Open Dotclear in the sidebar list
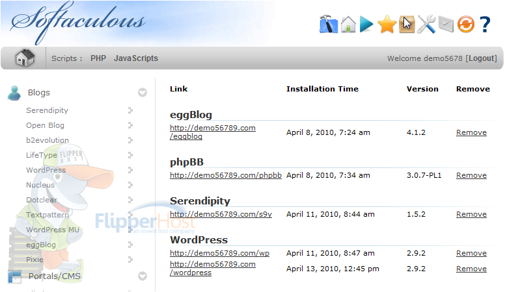Viewport: 505px width, 292px height. coord(42,200)
